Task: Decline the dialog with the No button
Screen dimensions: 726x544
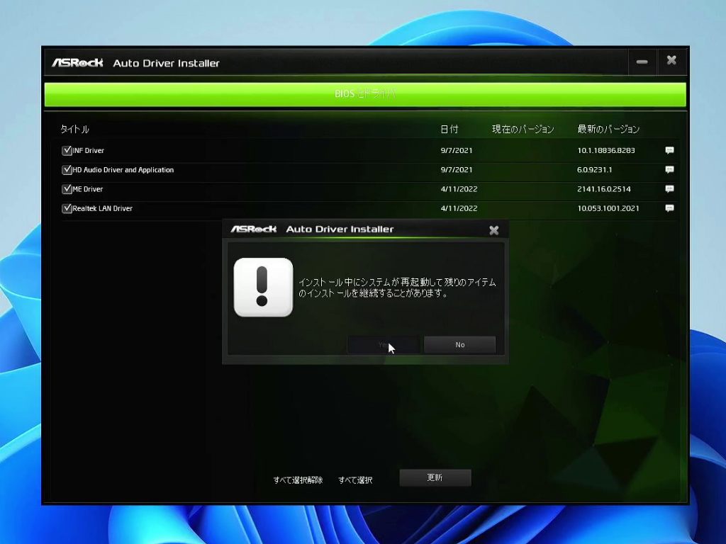Action: [x=459, y=345]
